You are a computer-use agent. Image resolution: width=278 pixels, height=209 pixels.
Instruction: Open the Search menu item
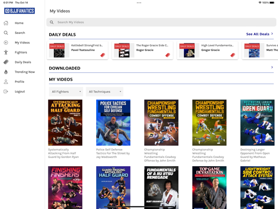[20, 33]
